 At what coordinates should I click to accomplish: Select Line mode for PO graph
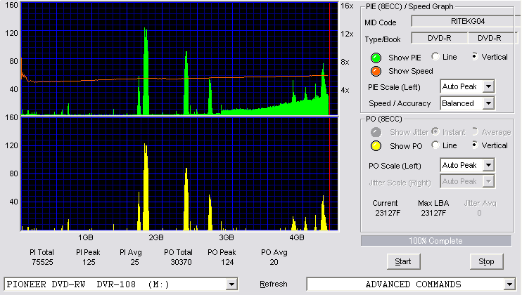(x=435, y=145)
